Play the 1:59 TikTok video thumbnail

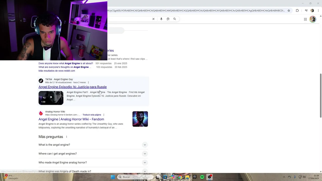[51, 98]
